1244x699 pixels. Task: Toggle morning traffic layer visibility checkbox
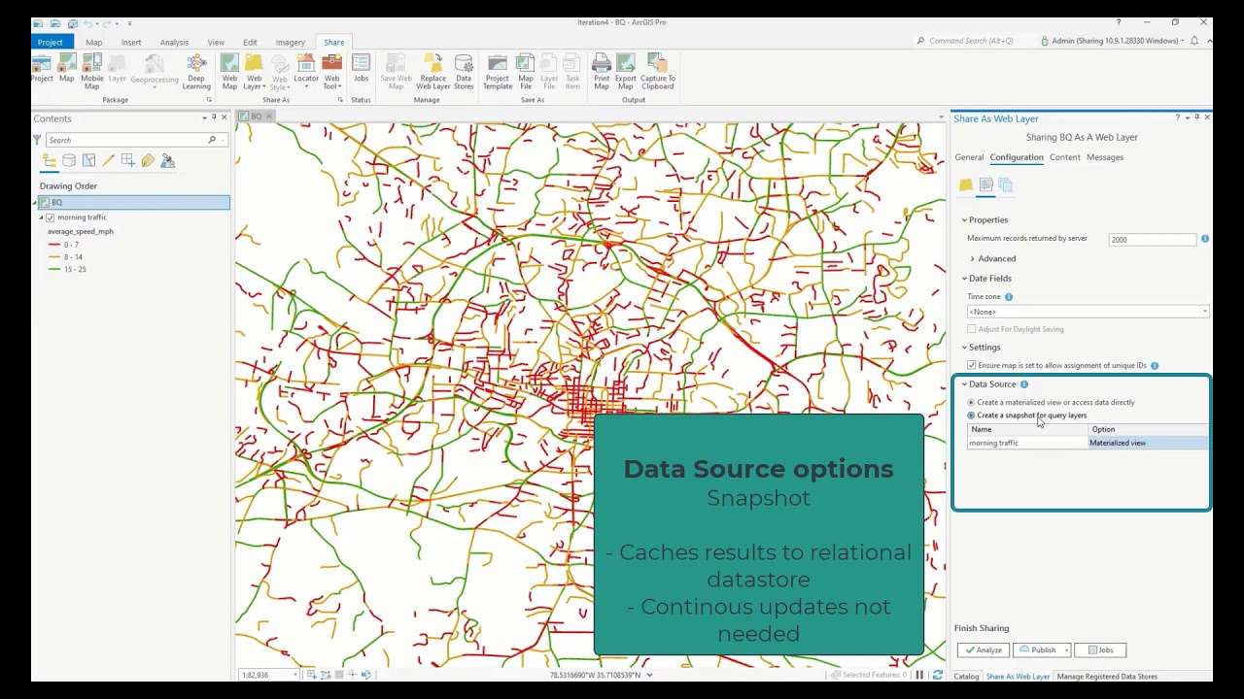(51, 217)
